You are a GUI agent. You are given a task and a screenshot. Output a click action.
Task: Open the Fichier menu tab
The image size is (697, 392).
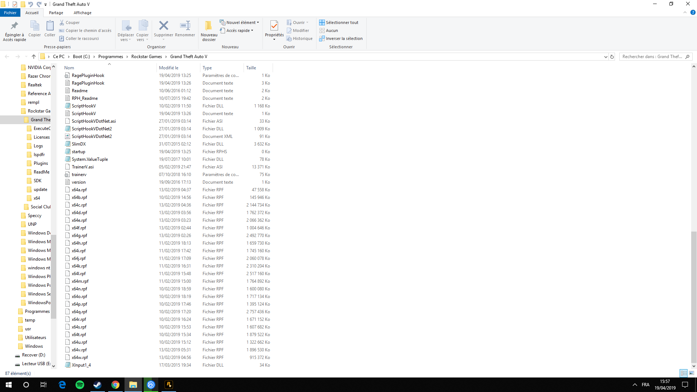pyautogui.click(x=10, y=13)
